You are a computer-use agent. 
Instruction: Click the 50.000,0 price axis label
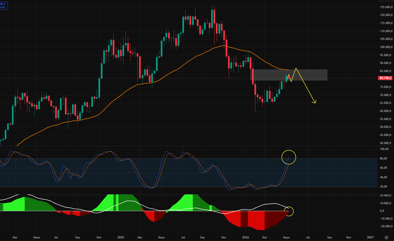pos(386,127)
